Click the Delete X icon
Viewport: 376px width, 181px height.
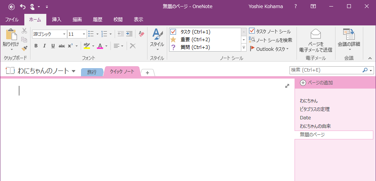[133, 46]
